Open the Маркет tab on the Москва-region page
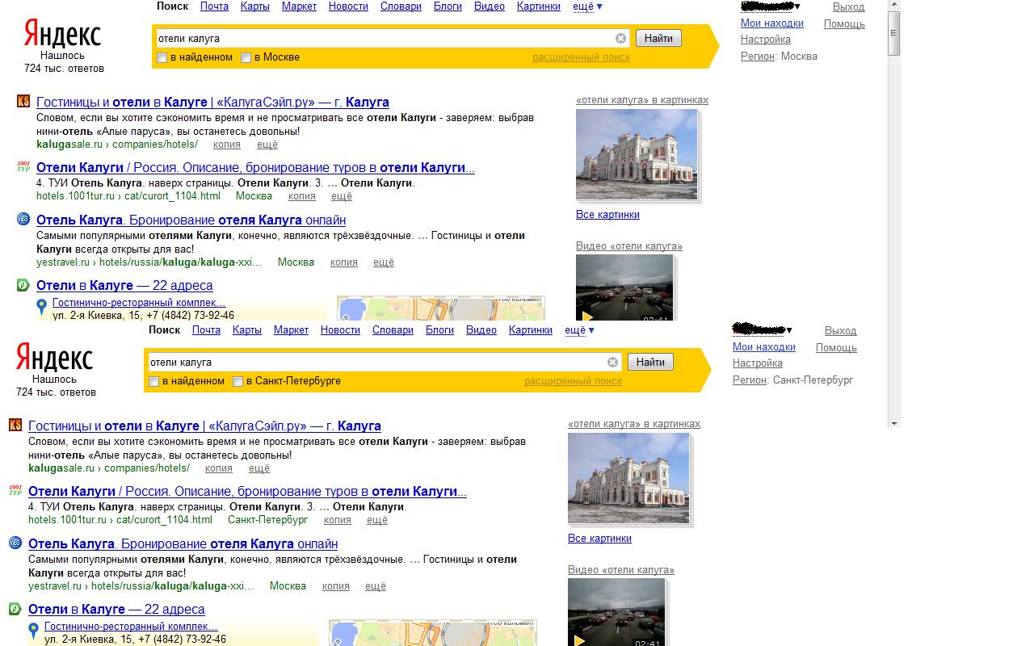 point(299,6)
